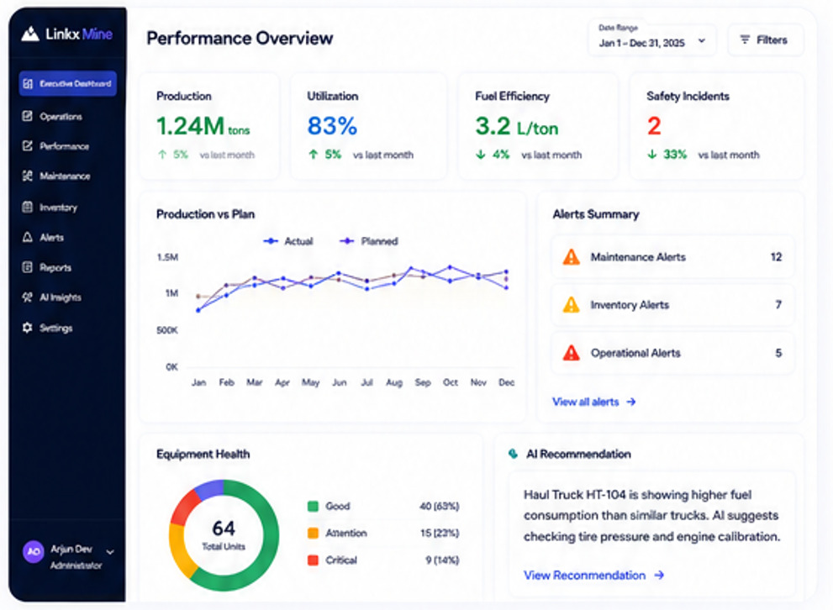The image size is (833, 610).
Task: Select Reports in the sidebar
Action: (x=55, y=267)
